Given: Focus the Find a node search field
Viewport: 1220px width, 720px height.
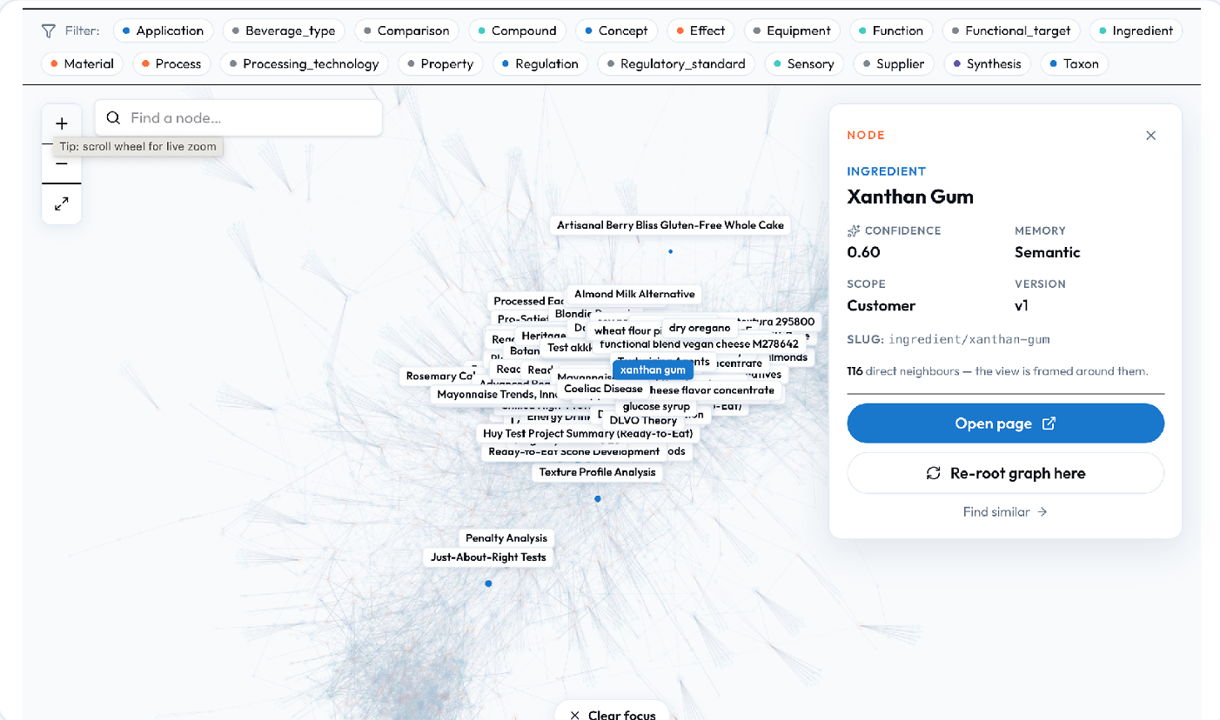Looking at the screenshot, I should point(238,117).
